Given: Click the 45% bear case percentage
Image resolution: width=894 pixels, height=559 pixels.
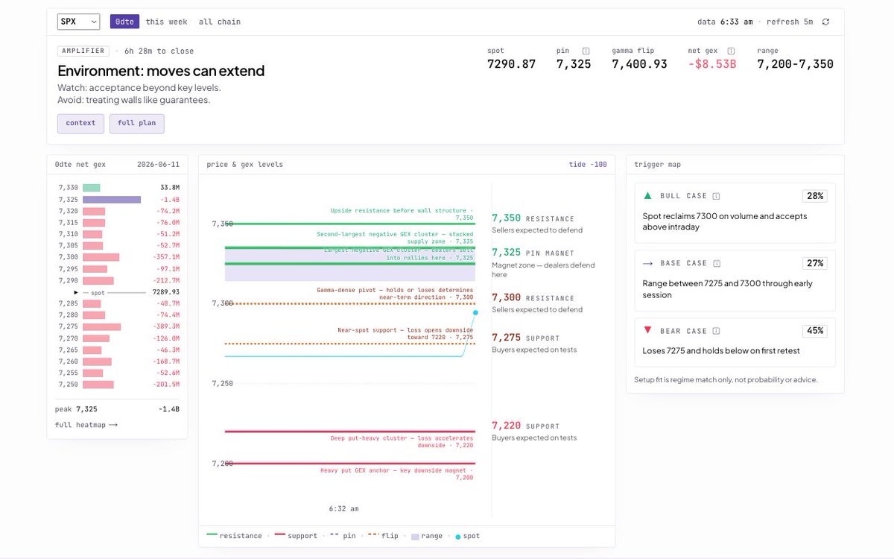Looking at the screenshot, I should point(814,331).
